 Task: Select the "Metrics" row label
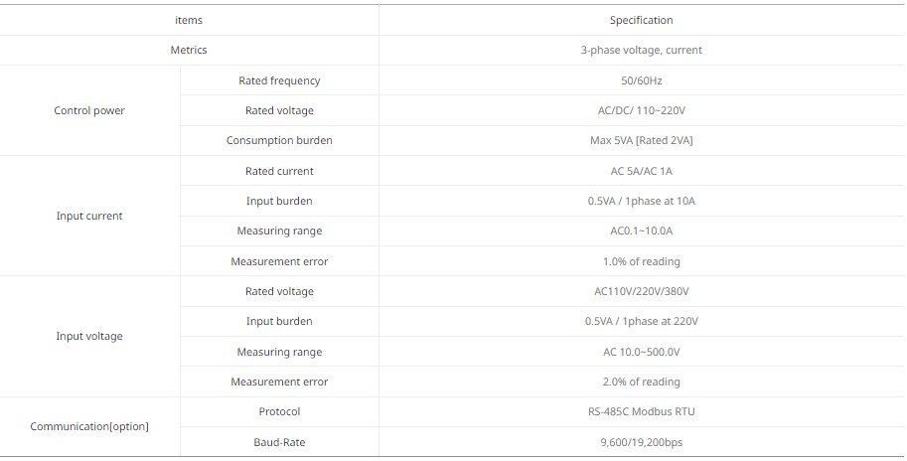coord(189,50)
